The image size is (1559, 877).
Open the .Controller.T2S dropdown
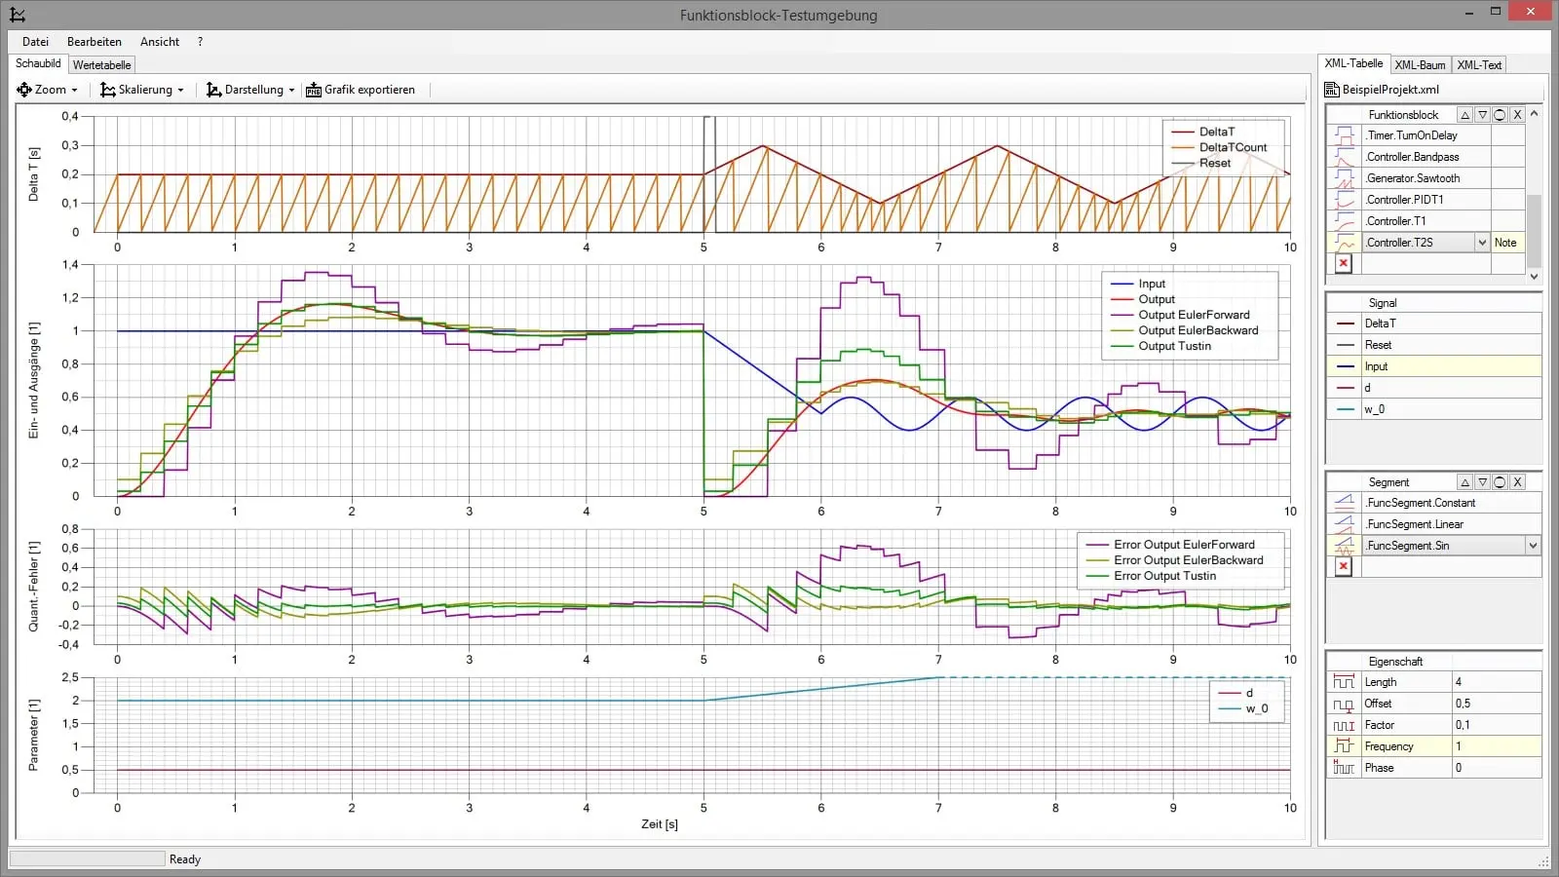click(1483, 242)
